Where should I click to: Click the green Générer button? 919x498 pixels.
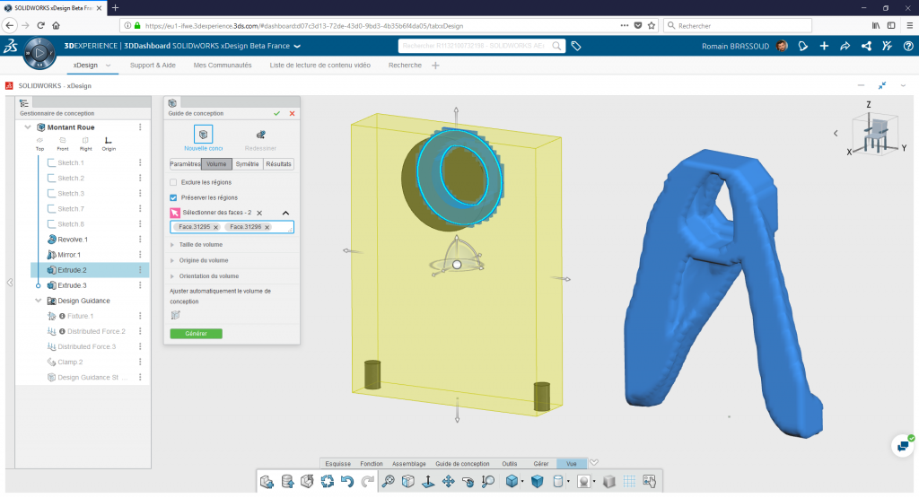point(196,334)
